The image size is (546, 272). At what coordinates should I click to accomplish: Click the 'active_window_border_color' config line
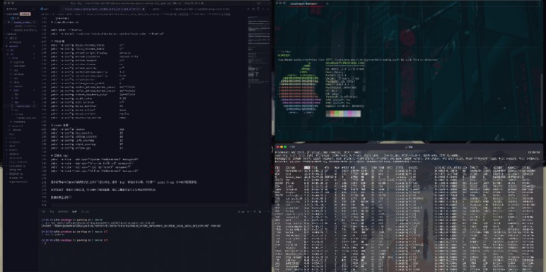(x=93, y=87)
